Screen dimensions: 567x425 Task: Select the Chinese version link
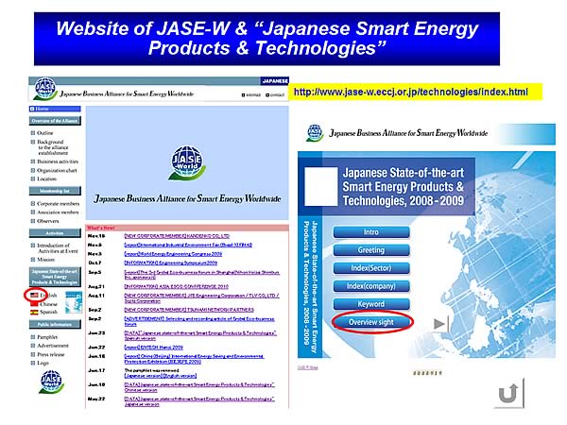tap(48, 304)
